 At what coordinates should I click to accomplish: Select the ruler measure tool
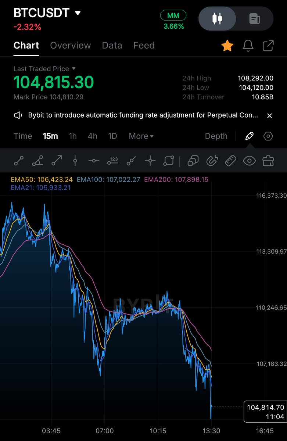[x=230, y=161]
